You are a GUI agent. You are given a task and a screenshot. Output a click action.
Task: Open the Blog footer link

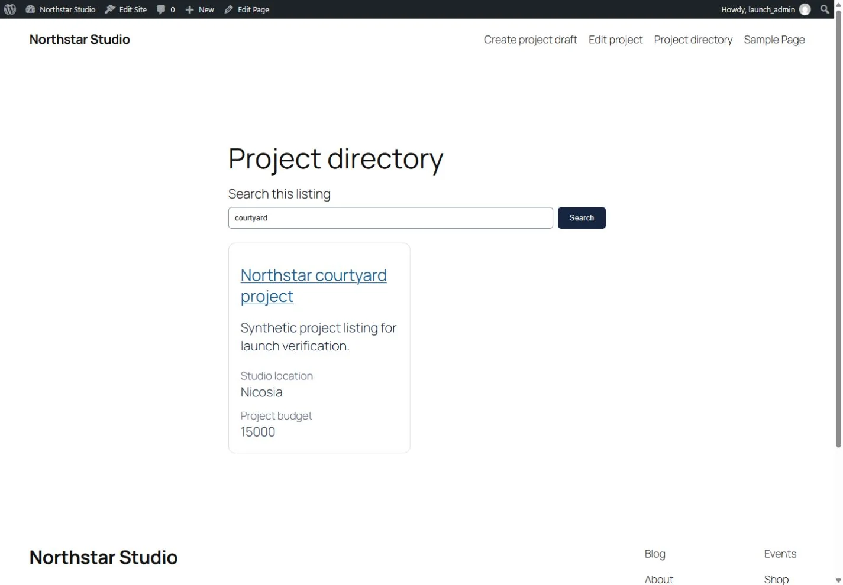655,554
